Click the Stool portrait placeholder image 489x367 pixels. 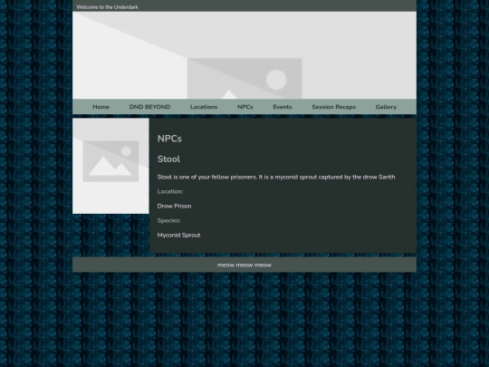click(x=110, y=166)
